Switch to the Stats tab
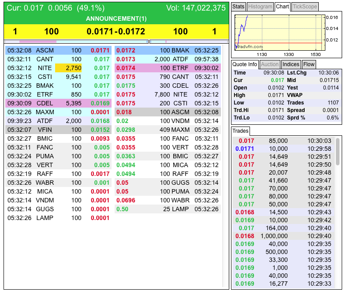This screenshot has width=343, height=291. (x=238, y=7)
